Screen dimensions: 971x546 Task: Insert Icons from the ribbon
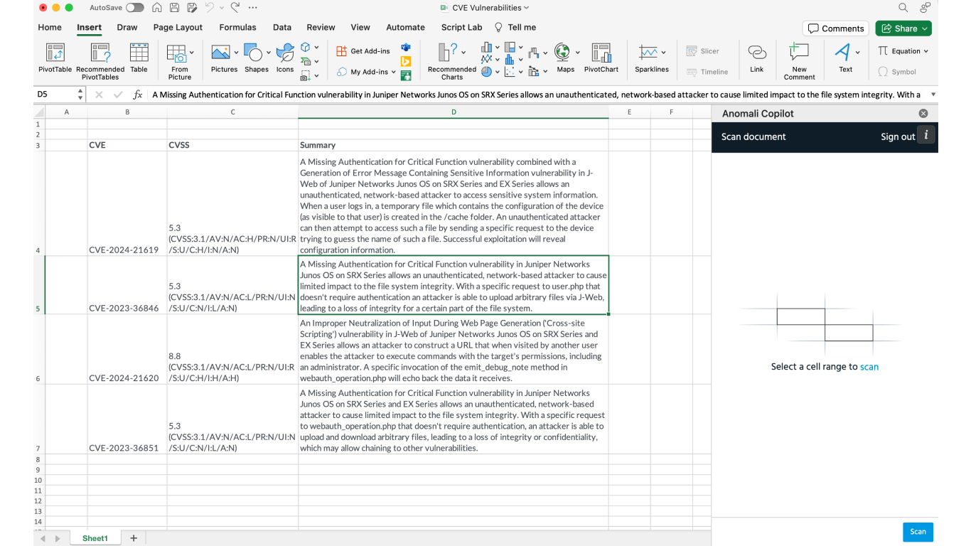click(285, 58)
